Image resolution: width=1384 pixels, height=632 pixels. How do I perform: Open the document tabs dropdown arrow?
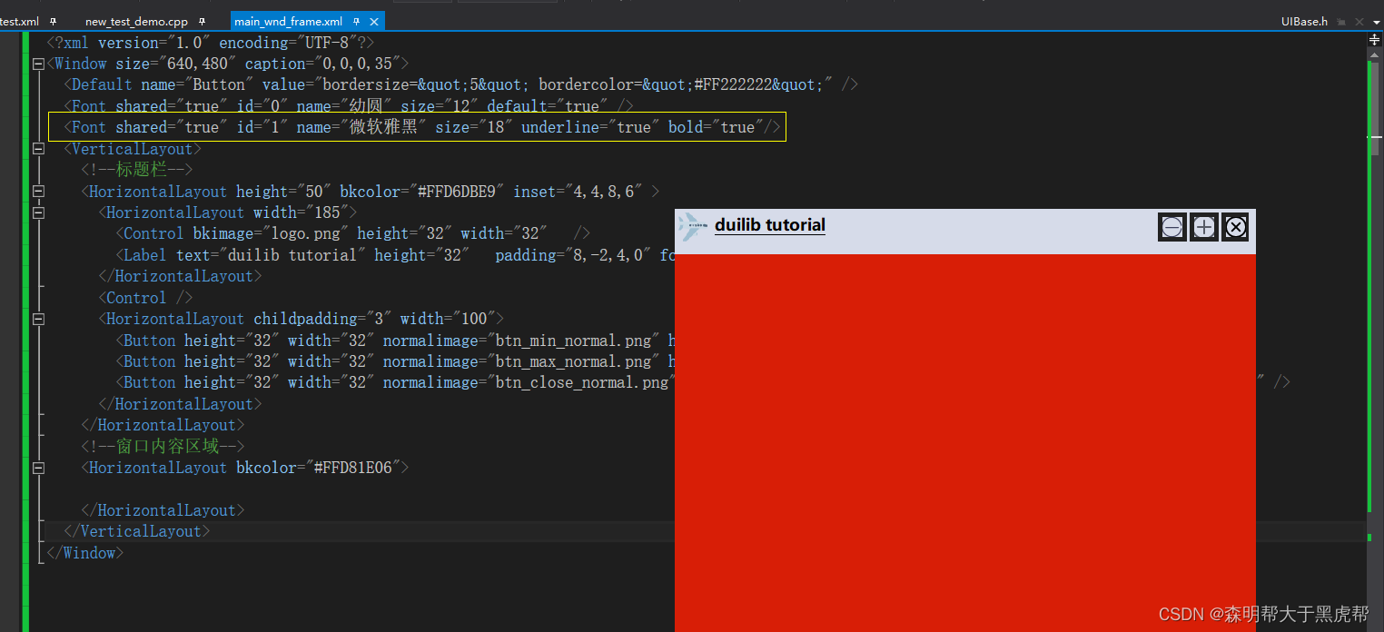tap(1376, 21)
